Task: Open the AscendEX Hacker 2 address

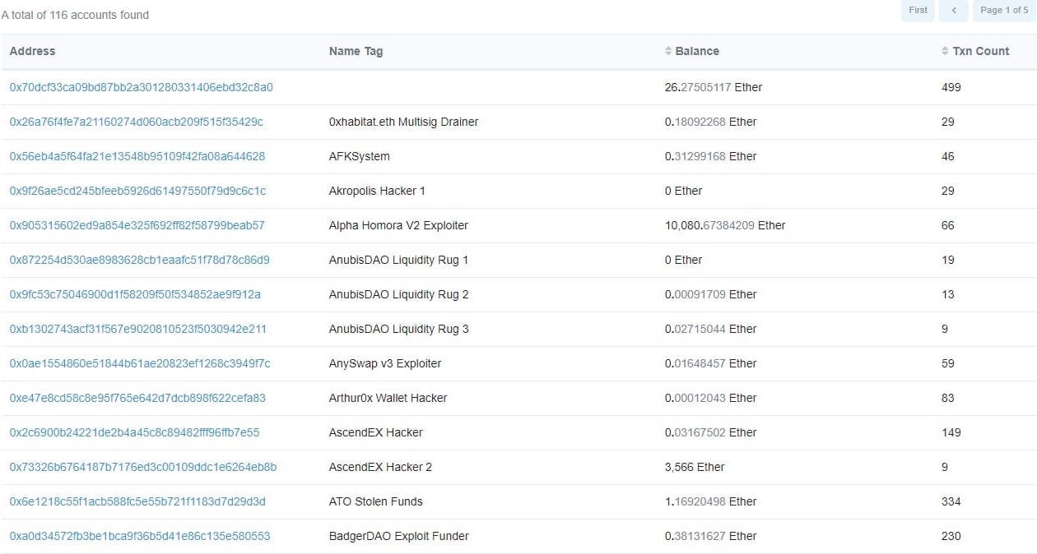Action: [x=142, y=467]
